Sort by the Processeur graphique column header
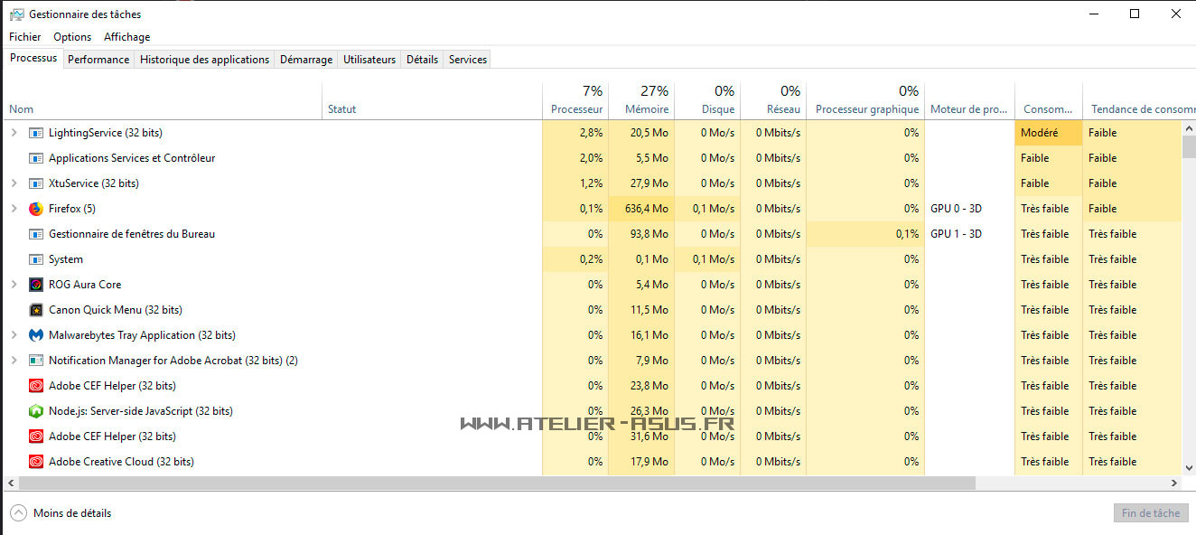Screen dimensions: 1196x535 (x=865, y=100)
